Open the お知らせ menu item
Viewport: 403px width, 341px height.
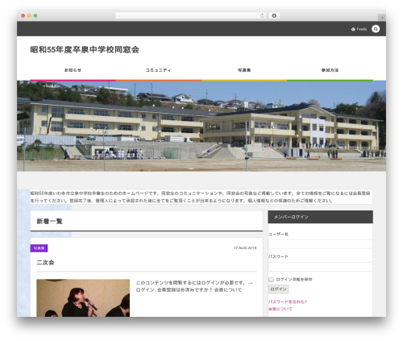[73, 70]
